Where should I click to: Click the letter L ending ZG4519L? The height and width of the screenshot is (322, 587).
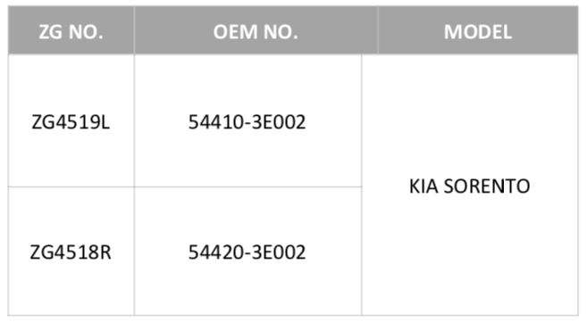point(105,122)
